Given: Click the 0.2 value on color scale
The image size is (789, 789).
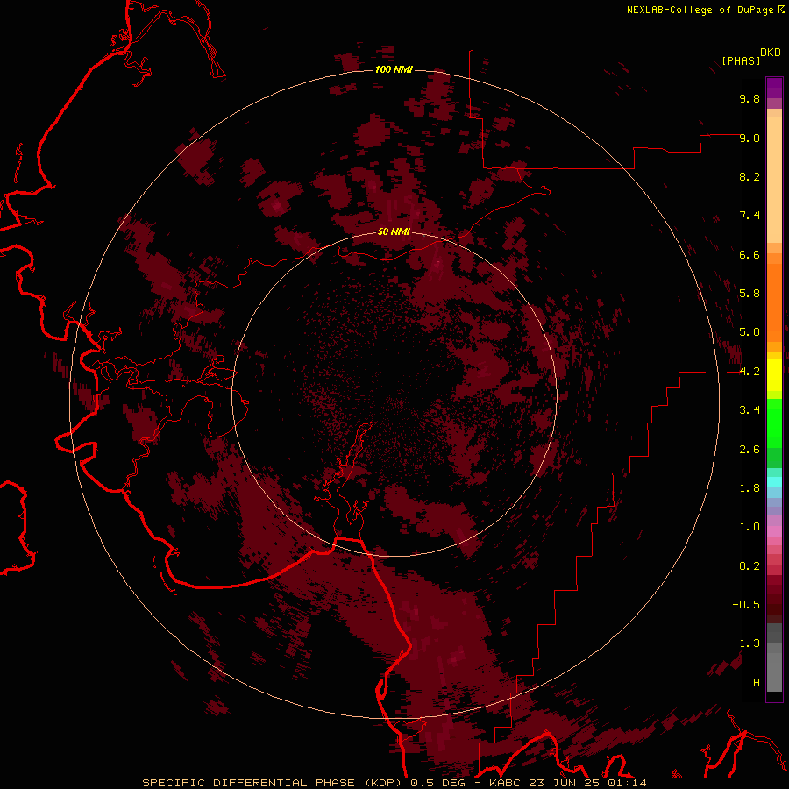Looking at the screenshot, I should [750, 566].
